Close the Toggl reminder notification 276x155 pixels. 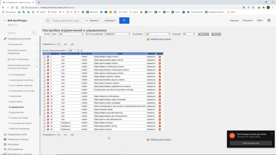tap(272, 133)
